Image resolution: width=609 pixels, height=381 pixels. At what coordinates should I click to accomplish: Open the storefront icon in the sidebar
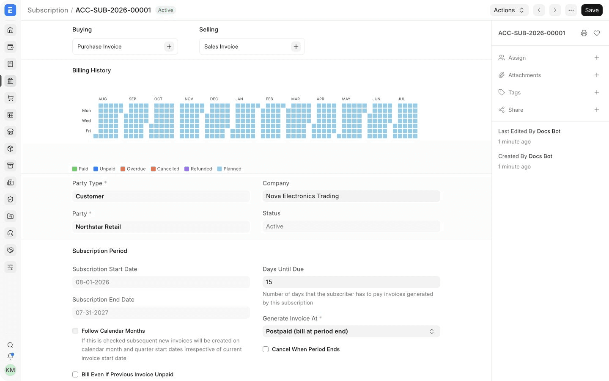click(11, 132)
